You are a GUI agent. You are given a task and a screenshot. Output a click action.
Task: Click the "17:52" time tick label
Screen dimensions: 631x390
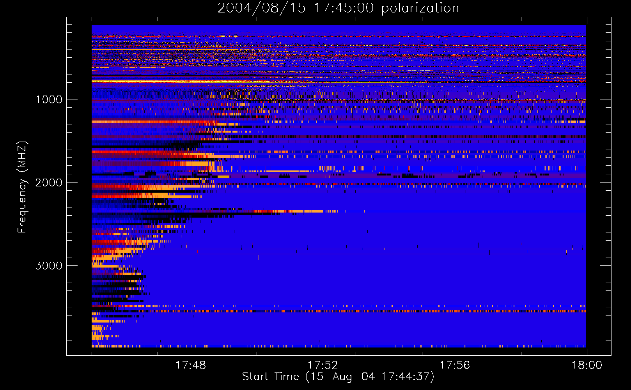click(x=323, y=365)
